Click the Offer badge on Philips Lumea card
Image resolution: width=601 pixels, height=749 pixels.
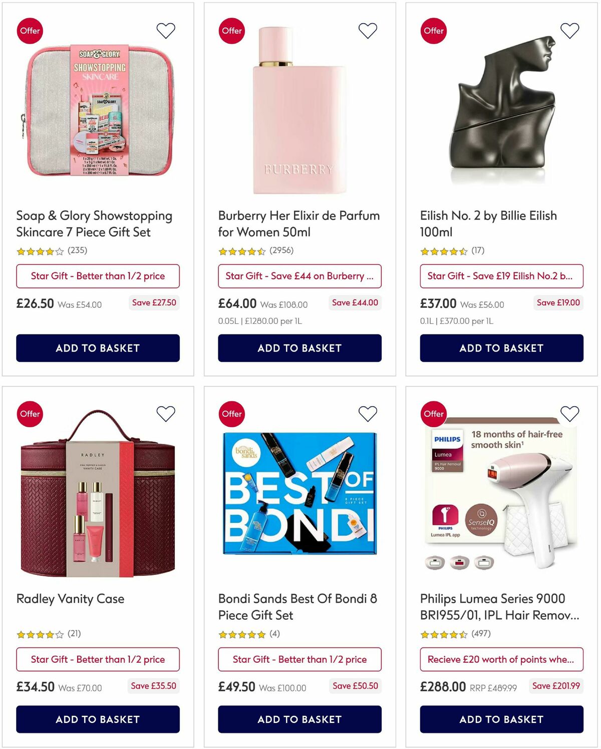pyautogui.click(x=434, y=414)
